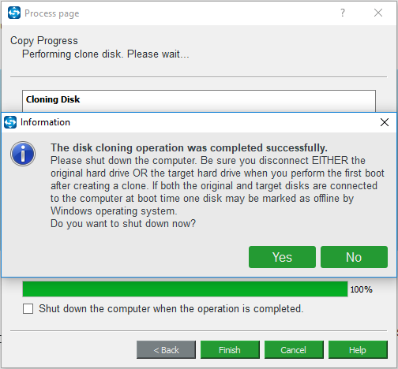Viewport: 398px width, 369px height.
Task: Click the bold cloning completed successfully message
Action: [x=189, y=147]
